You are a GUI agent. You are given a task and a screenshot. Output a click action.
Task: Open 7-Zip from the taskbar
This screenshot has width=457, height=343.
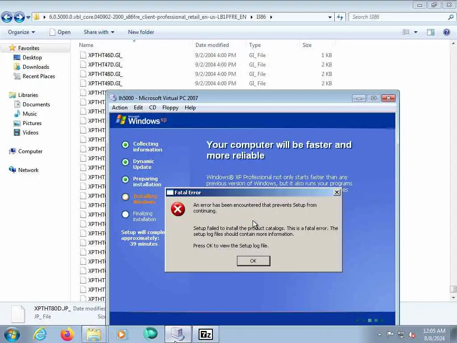point(206,334)
